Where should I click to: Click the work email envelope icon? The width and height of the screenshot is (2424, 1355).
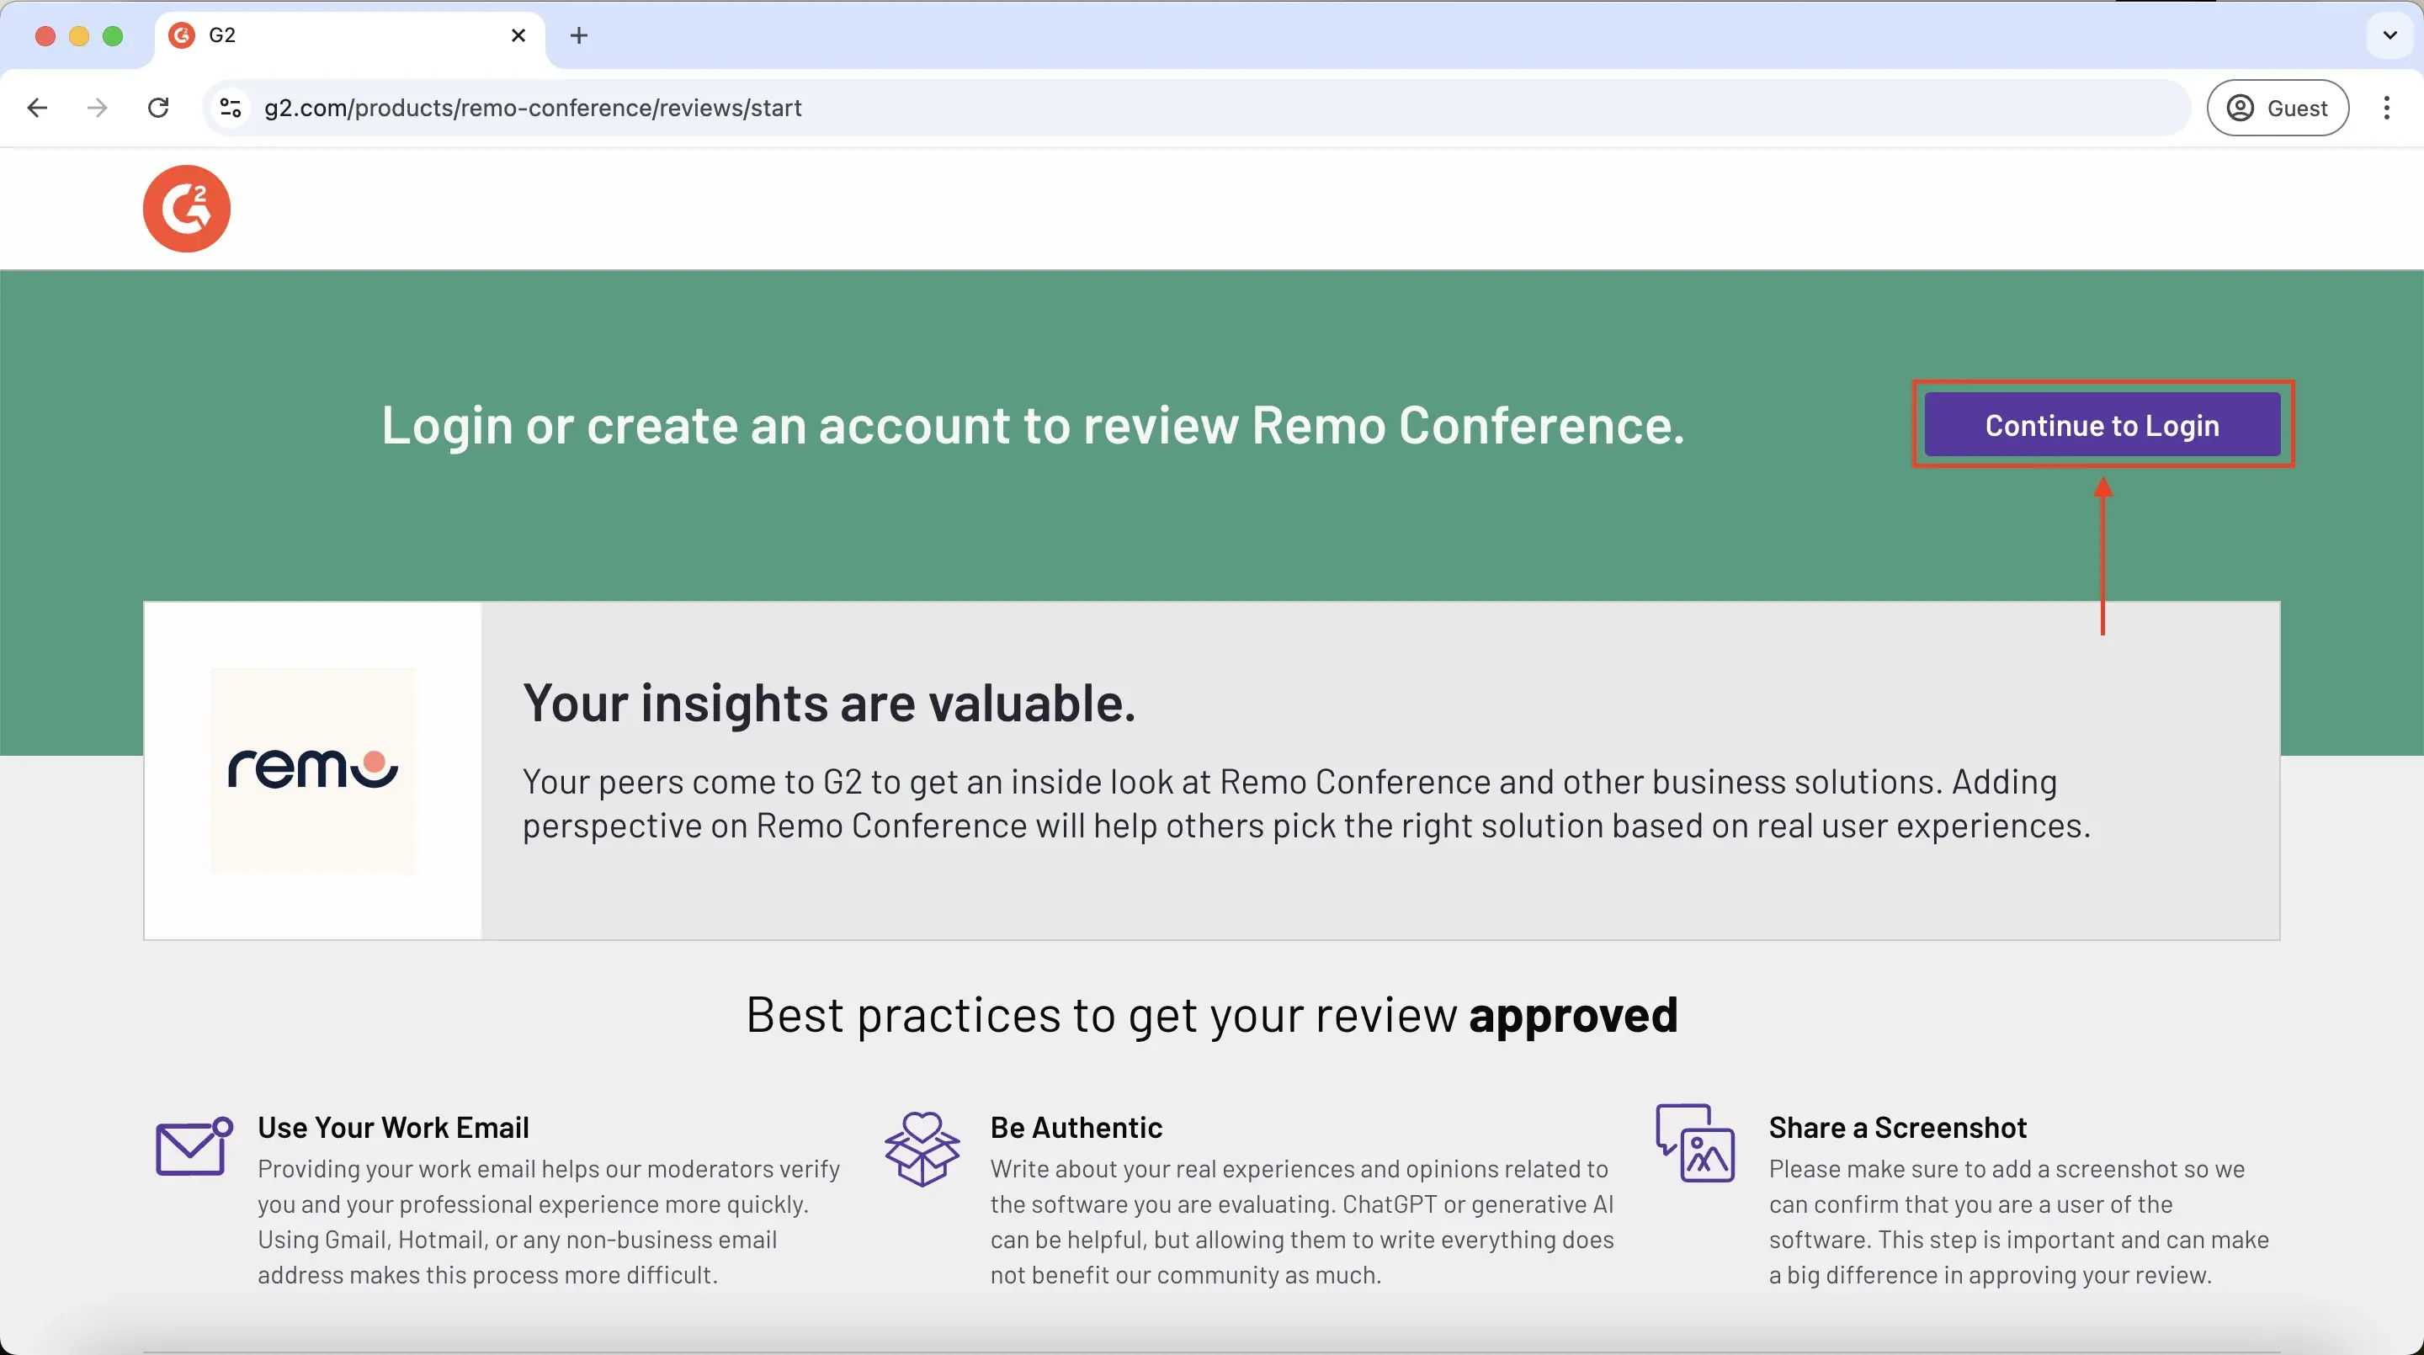click(194, 1146)
